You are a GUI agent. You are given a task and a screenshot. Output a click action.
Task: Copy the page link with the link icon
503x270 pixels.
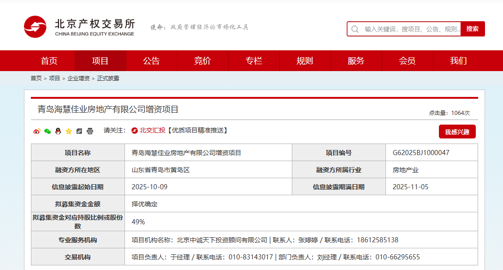pos(79,131)
